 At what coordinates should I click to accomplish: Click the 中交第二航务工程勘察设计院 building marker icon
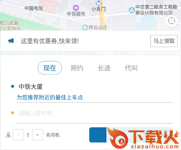pos(132,10)
